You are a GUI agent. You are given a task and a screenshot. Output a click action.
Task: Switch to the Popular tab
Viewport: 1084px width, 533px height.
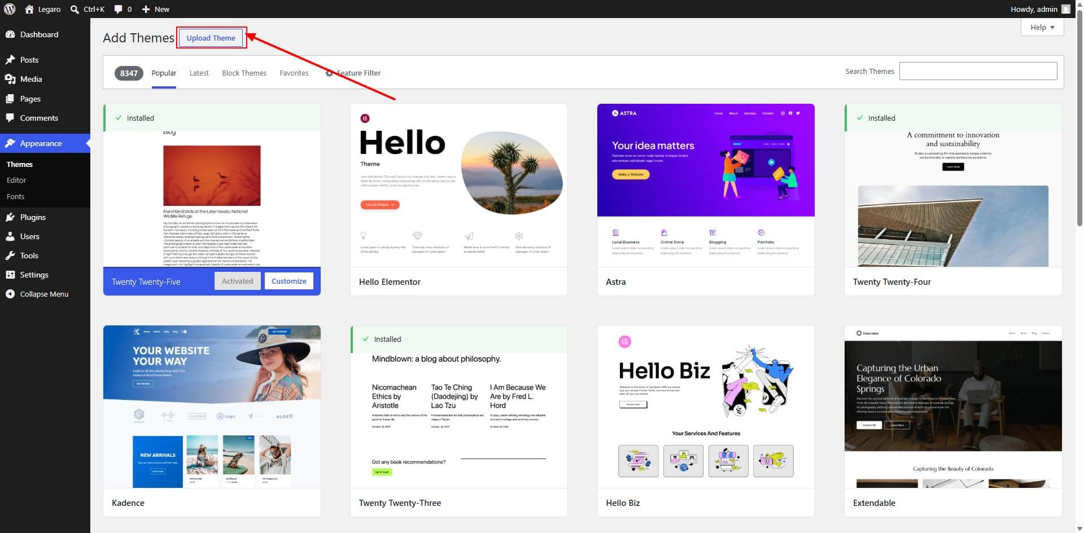[164, 73]
